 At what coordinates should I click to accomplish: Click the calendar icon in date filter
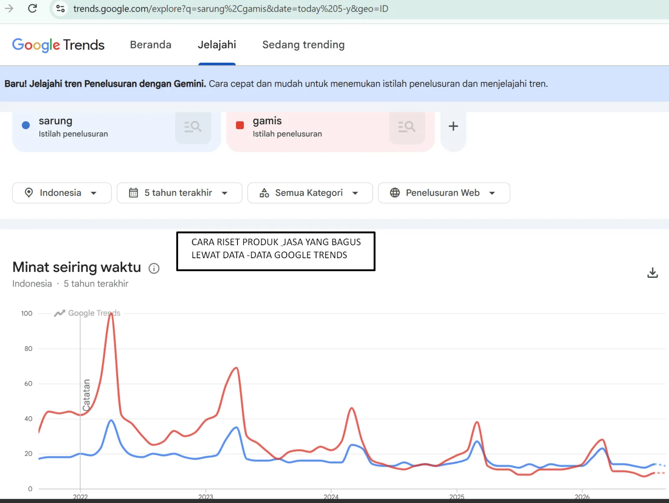pos(133,193)
